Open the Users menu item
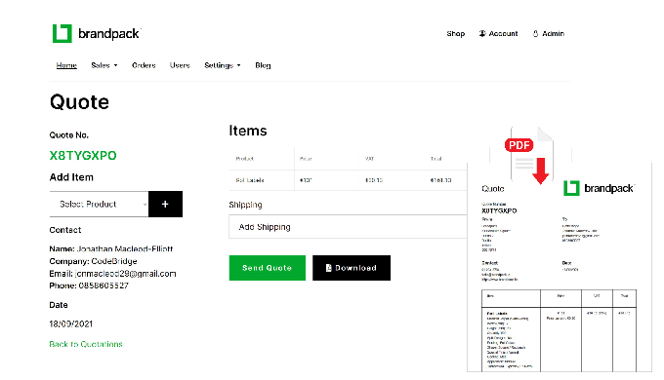This screenshot has height=380, width=664. (180, 65)
